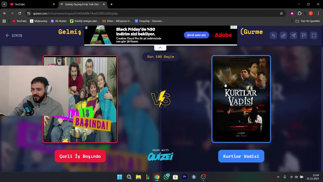
Task: Share the quiz via paper-plane icon
Action: 293,36
